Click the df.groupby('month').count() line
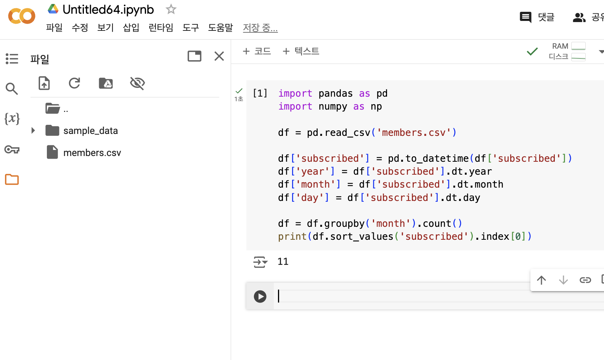Viewport: 604px width, 360px height. tap(370, 223)
